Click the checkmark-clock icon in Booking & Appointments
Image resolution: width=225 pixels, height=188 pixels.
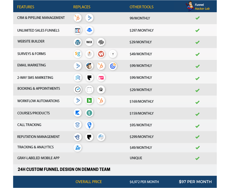coord(78,89)
